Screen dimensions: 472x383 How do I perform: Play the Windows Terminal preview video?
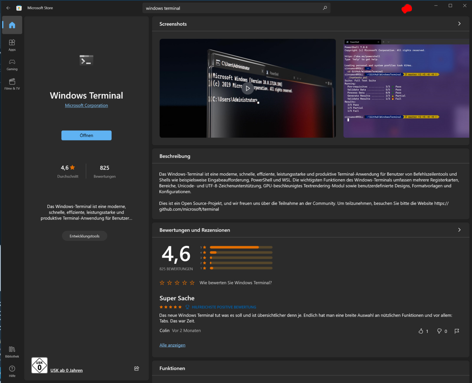tap(248, 88)
